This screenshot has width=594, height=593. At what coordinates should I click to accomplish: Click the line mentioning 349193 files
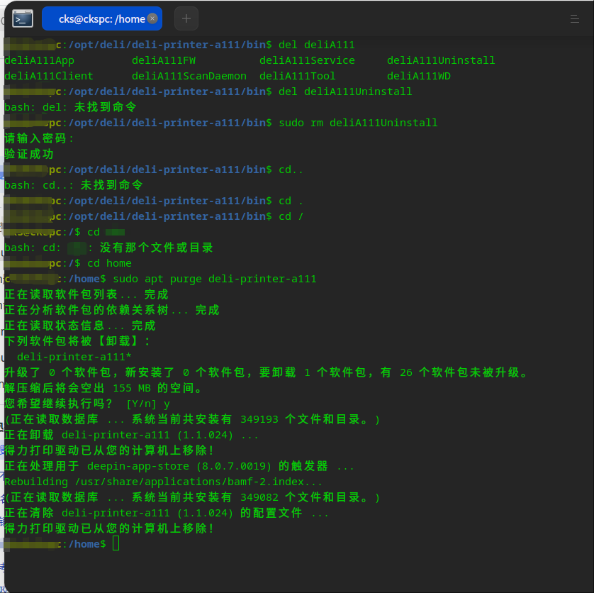[x=192, y=419]
